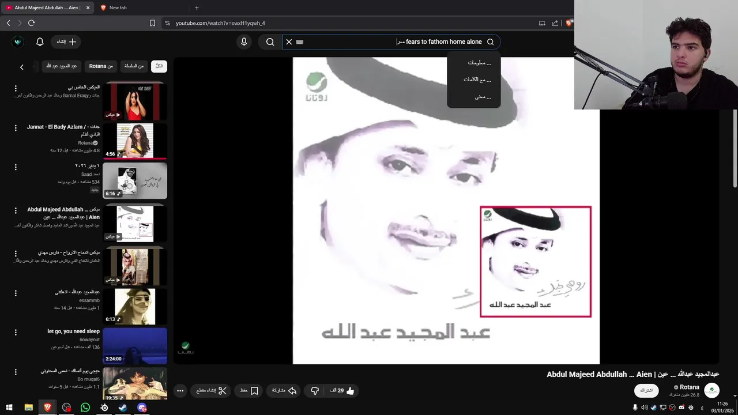Open the ١ يناير ٢٠٢٦ video thumbnail
738x415 pixels.
135,180
